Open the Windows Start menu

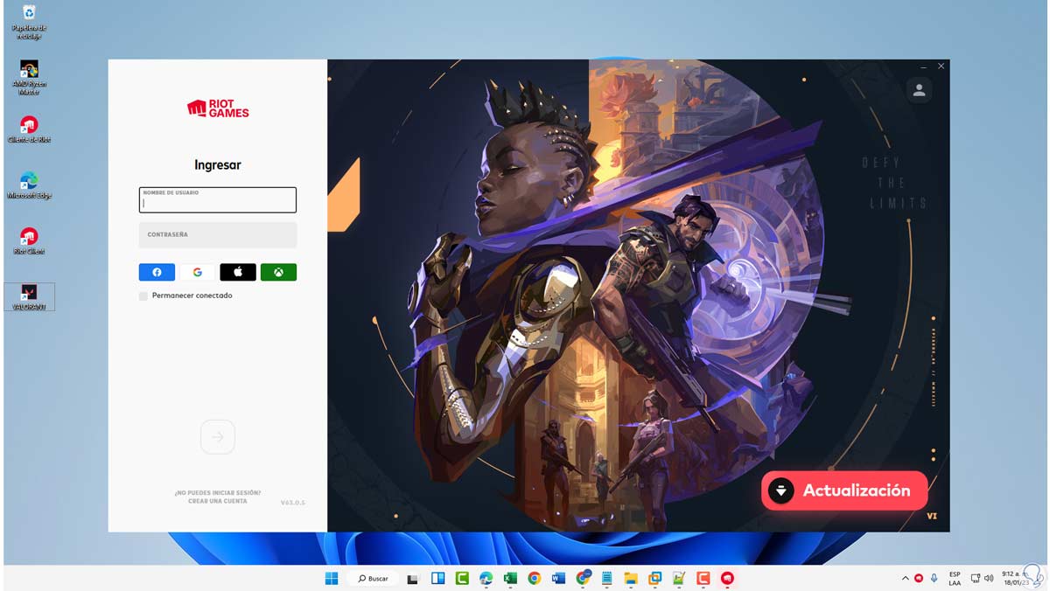coord(332,578)
